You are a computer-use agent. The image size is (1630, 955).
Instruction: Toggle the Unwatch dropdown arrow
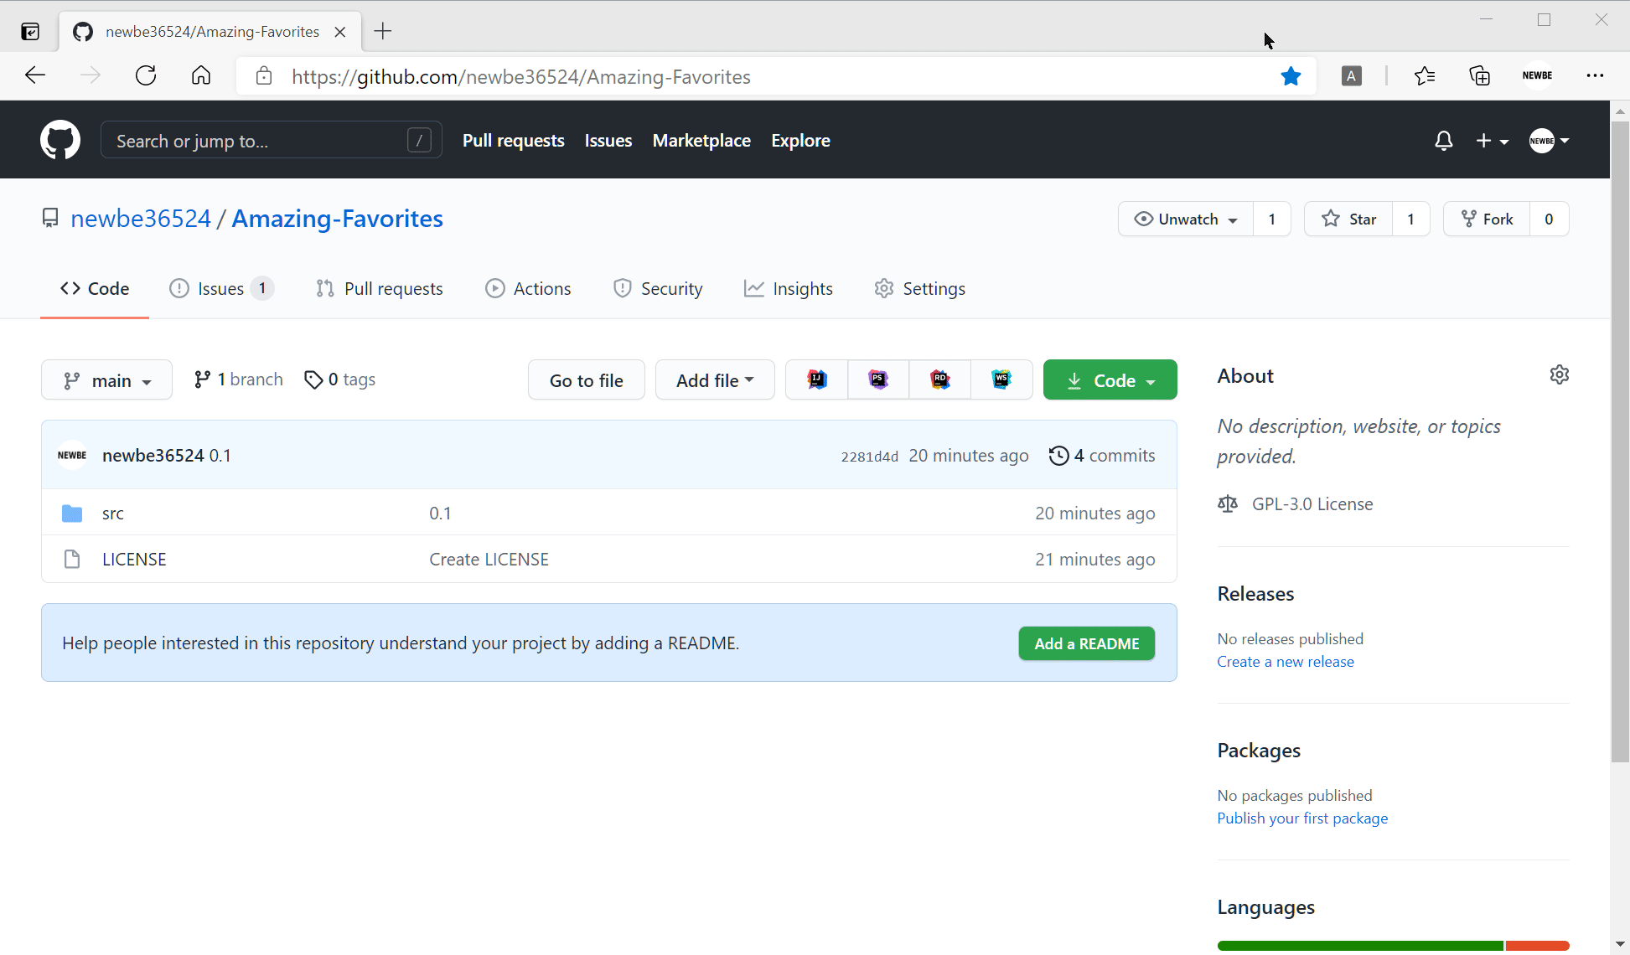(x=1232, y=219)
